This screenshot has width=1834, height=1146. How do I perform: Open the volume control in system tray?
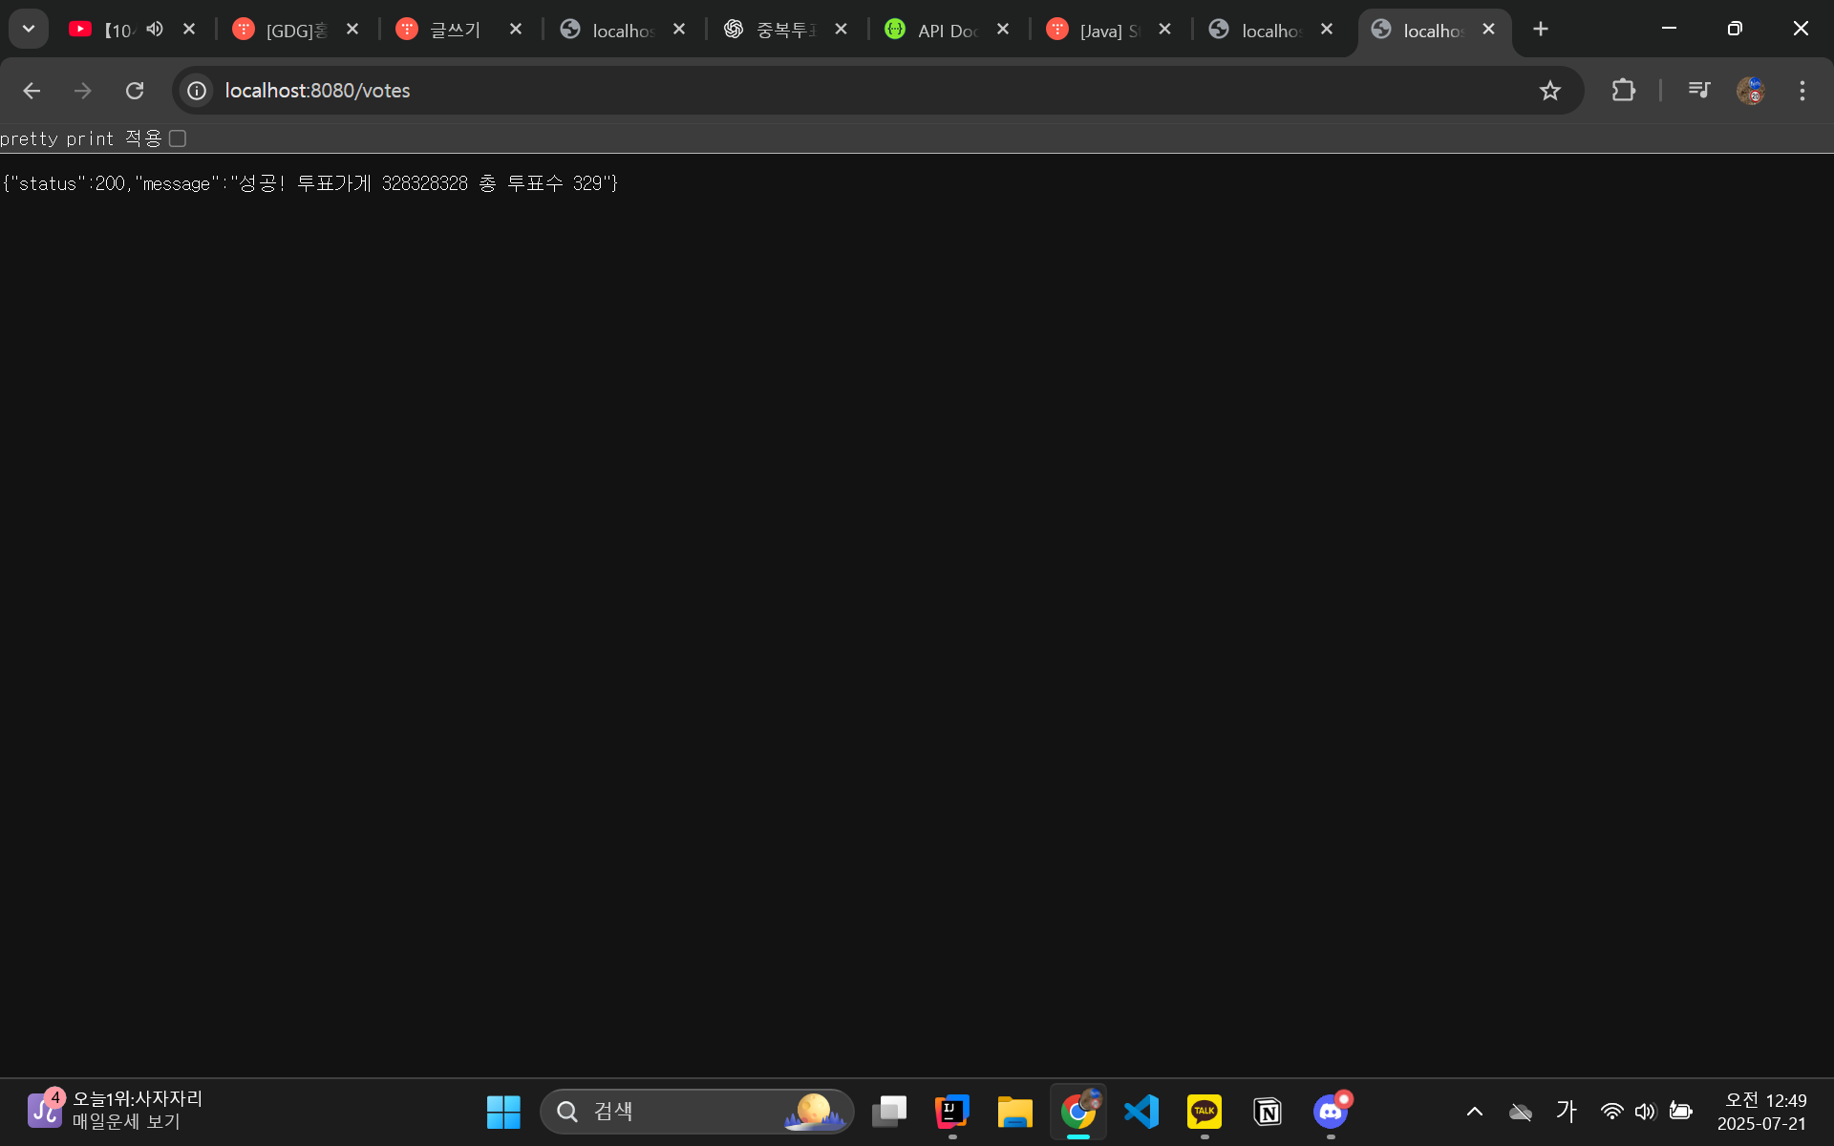1644,1112
